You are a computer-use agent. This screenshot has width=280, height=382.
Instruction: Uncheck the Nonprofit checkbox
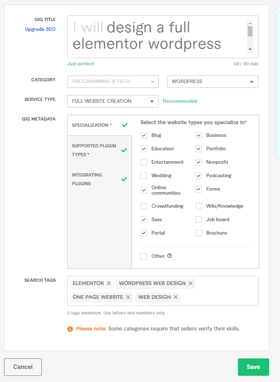point(199,162)
